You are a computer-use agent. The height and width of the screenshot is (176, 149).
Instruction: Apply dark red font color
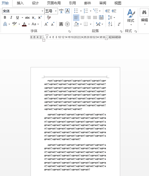coord(24,24)
